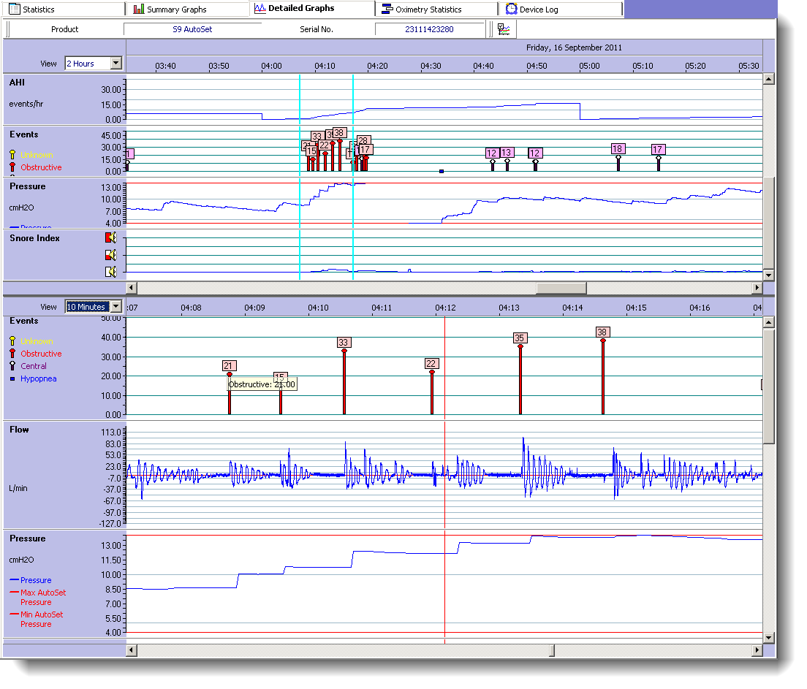Click upper horizontal scrollbar right arrow
Image resolution: width=807 pixels, height=689 pixels.
(x=757, y=288)
